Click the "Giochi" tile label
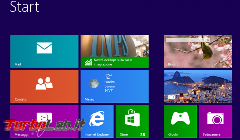The height and width of the screenshot is (140, 240). pyautogui.click(x=173, y=134)
